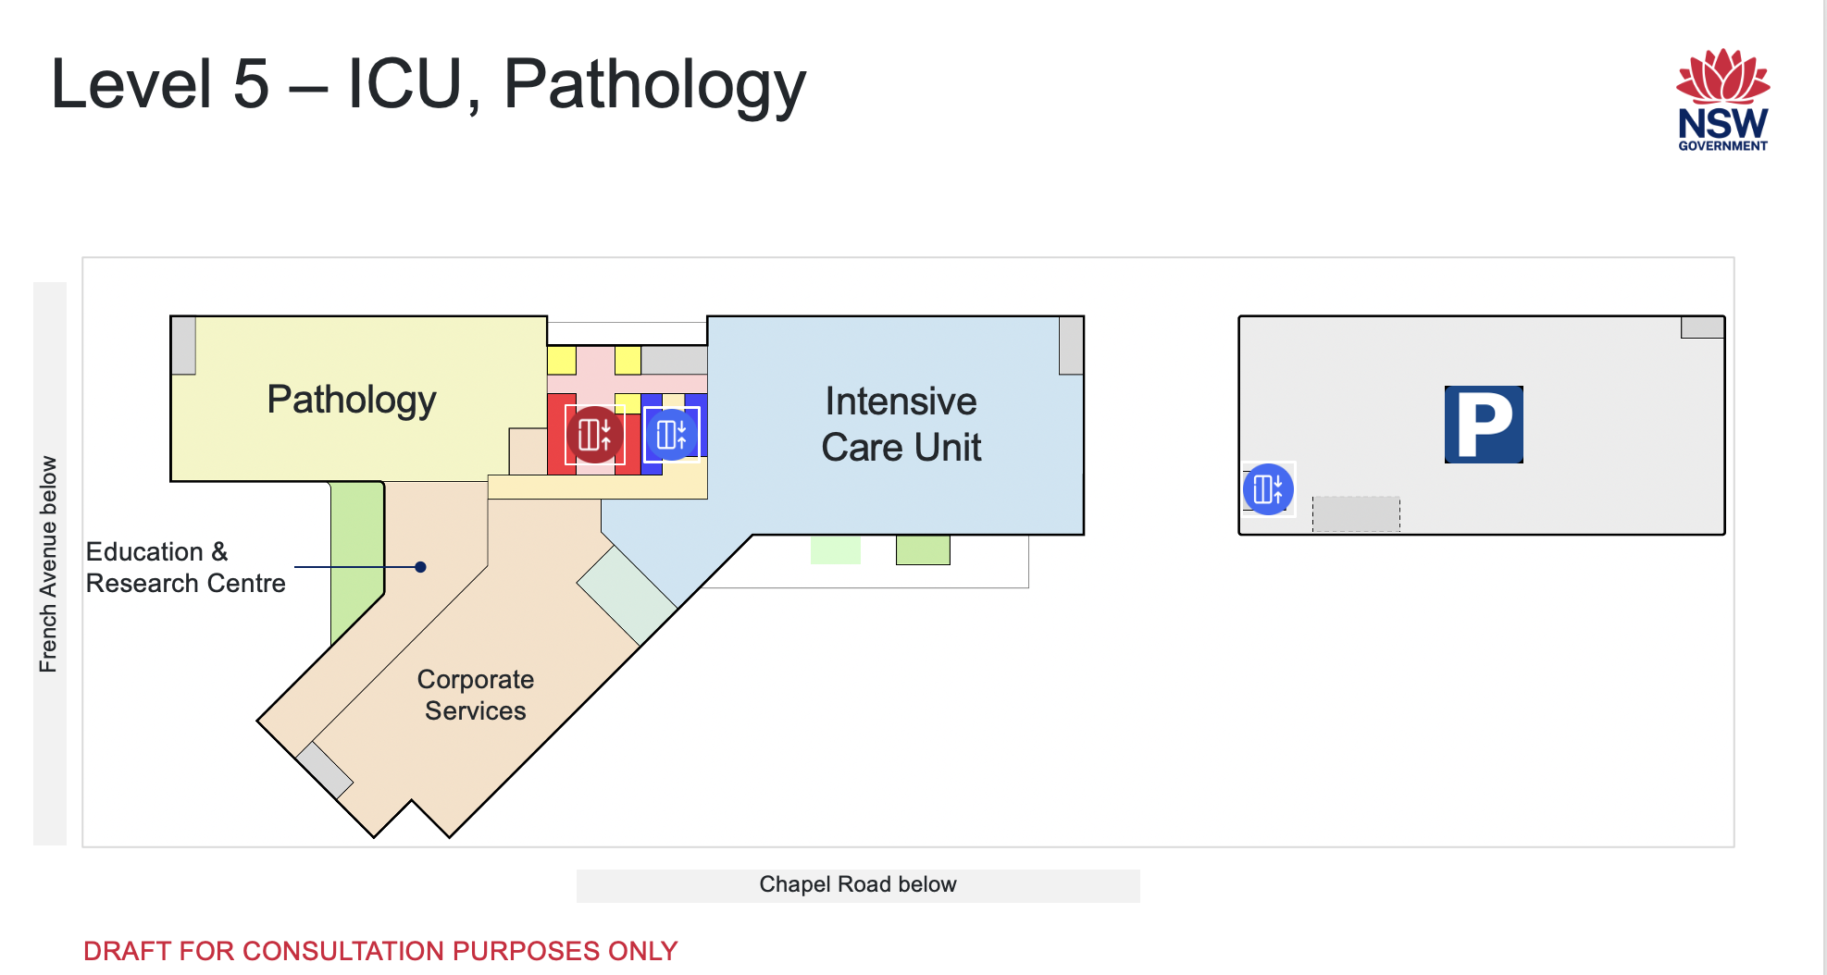Image resolution: width=1827 pixels, height=975 pixels.
Task: Click the red lift icon near Pathology
Action: (x=594, y=434)
